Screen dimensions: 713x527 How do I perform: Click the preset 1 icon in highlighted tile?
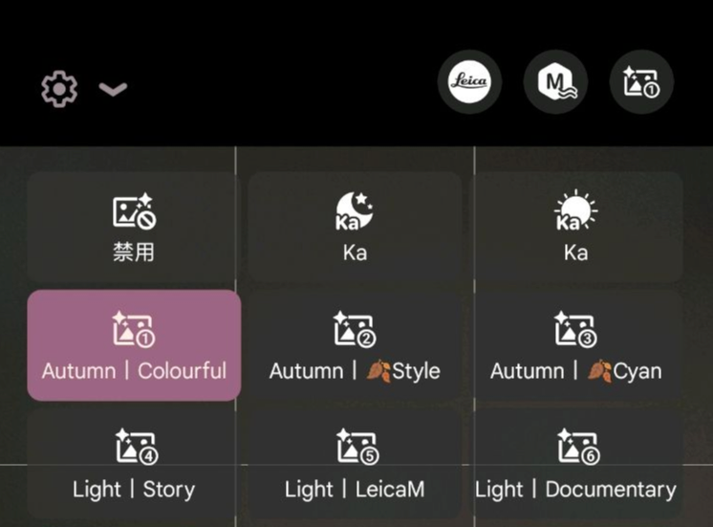(x=134, y=329)
